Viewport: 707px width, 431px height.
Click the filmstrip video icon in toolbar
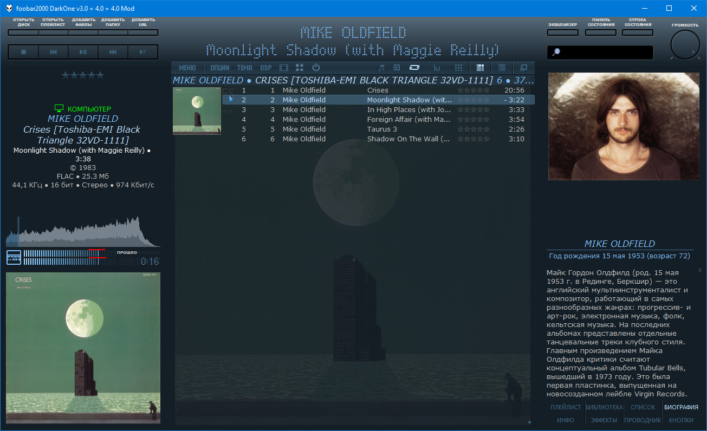click(x=283, y=68)
